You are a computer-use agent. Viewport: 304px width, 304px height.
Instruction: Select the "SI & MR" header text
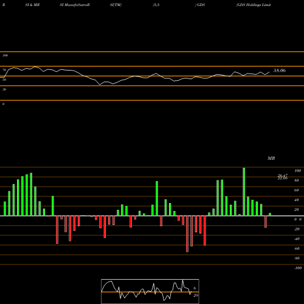tap(32, 5)
